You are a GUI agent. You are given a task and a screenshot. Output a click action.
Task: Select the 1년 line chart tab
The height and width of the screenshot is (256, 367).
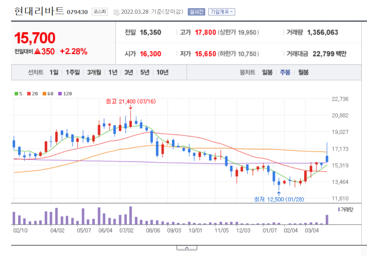coord(113,72)
